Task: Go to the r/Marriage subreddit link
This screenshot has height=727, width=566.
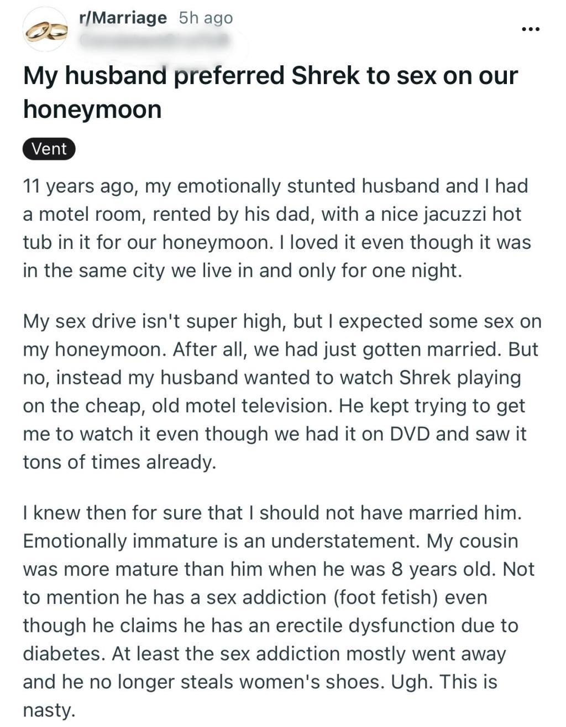Action: [123, 18]
